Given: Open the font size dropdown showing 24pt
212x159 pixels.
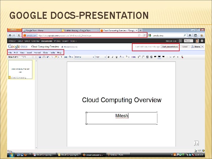Looking at the screenshot, I should coord(101,57).
